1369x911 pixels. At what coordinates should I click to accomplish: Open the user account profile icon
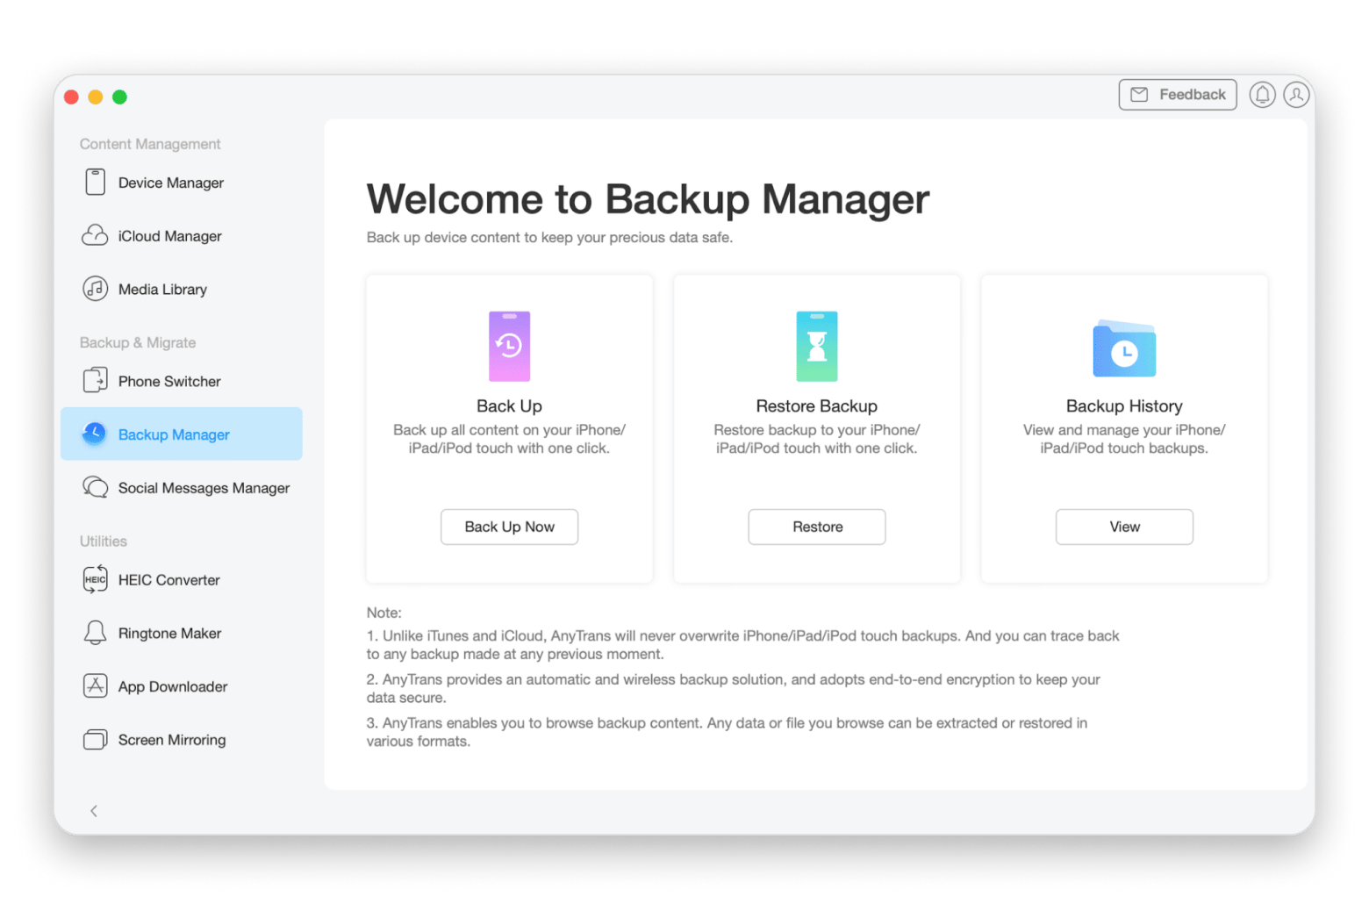(x=1296, y=95)
